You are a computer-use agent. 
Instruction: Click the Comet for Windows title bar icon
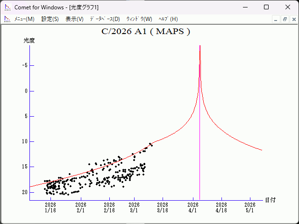[7, 7]
